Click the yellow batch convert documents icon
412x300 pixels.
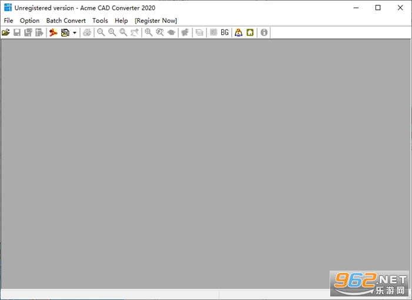pos(65,32)
